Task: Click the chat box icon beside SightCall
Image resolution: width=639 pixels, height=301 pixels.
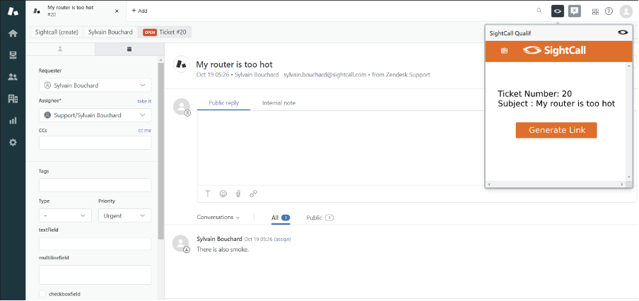Action: pyautogui.click(x=574, y=11)
